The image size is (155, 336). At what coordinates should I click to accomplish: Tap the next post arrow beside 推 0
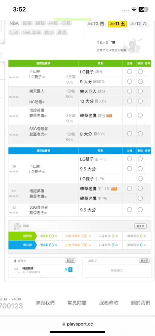(x=75, y=270)
